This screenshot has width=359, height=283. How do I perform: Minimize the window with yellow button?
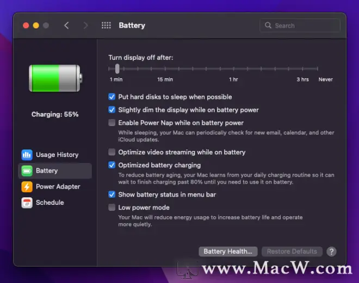(x=36, y=26)
